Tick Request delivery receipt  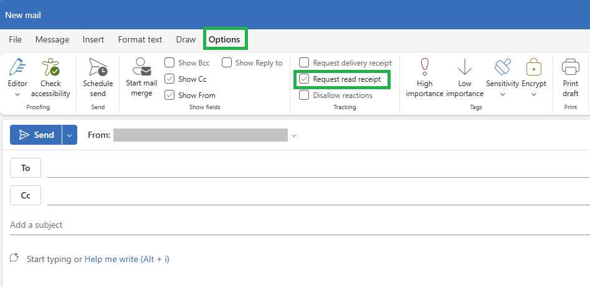(304, 62)
